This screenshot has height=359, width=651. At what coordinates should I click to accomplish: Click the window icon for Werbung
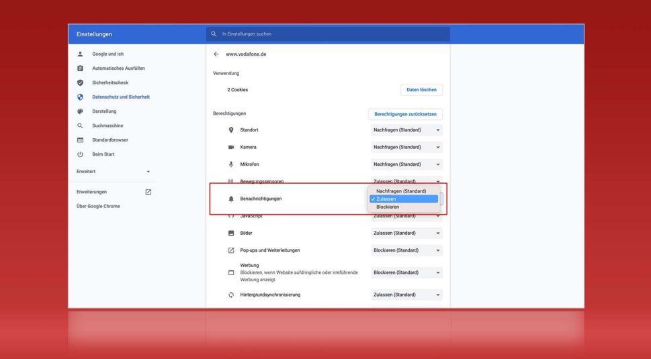(231, 273)
